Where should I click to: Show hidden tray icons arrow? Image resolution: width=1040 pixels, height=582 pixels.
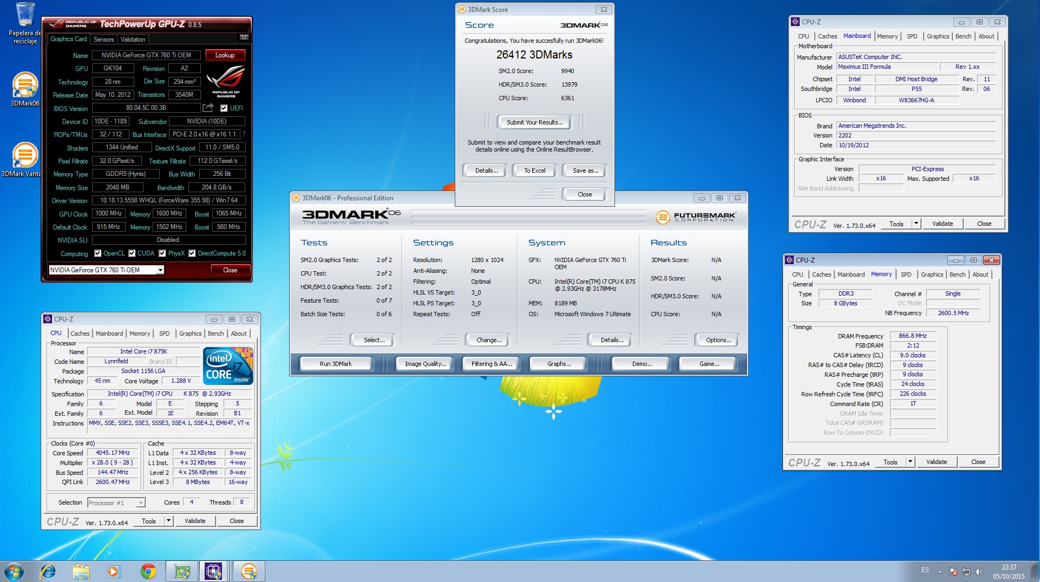click(x=940, y=572)
